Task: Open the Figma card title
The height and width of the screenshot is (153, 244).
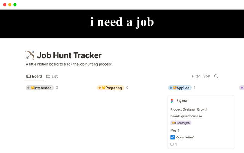Action: (181, 101)
